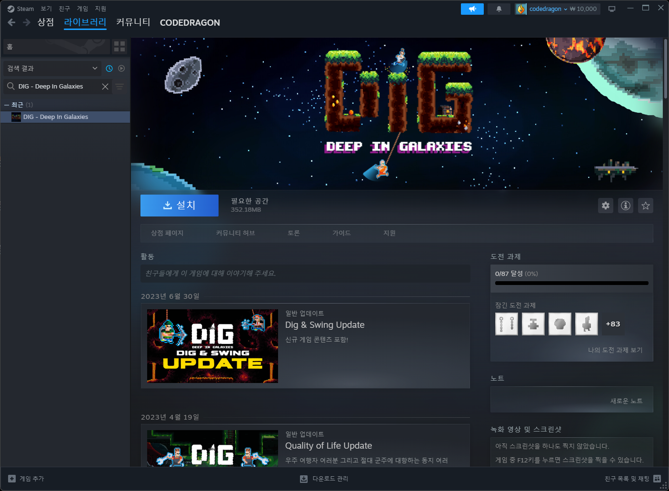Open the collections grid view icon
Image resolution: width=669 pixels, height=491 pixels.
tap(120, 46)
